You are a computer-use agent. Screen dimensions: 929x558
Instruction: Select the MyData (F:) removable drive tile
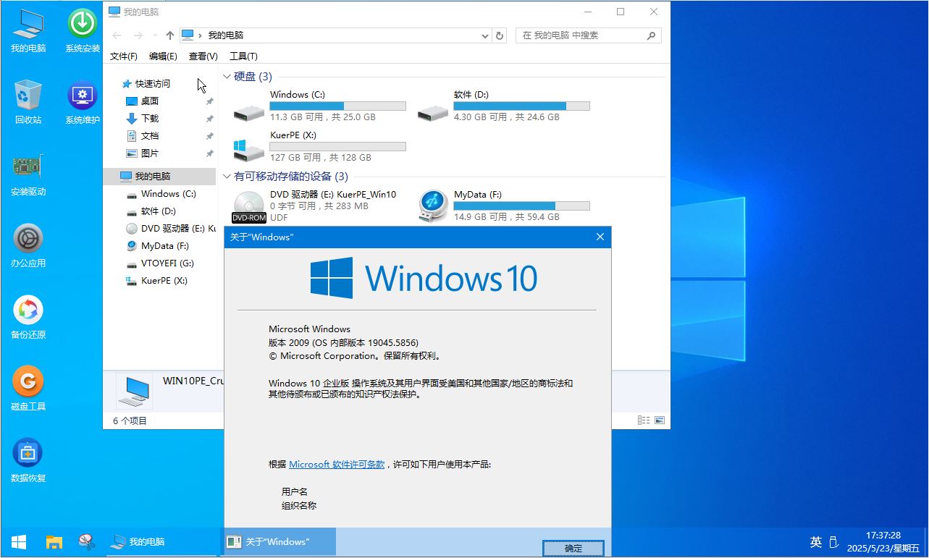point(503,206)
